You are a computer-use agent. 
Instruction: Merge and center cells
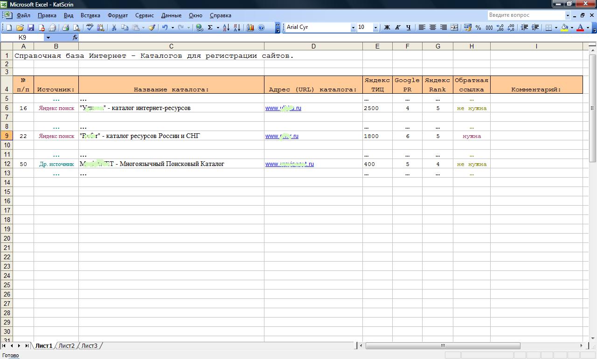coord(454,28)
